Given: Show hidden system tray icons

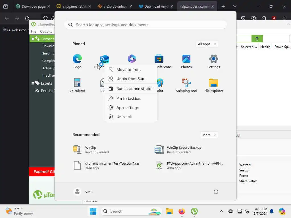Looking at the screenshot, I should click(222, 211).
